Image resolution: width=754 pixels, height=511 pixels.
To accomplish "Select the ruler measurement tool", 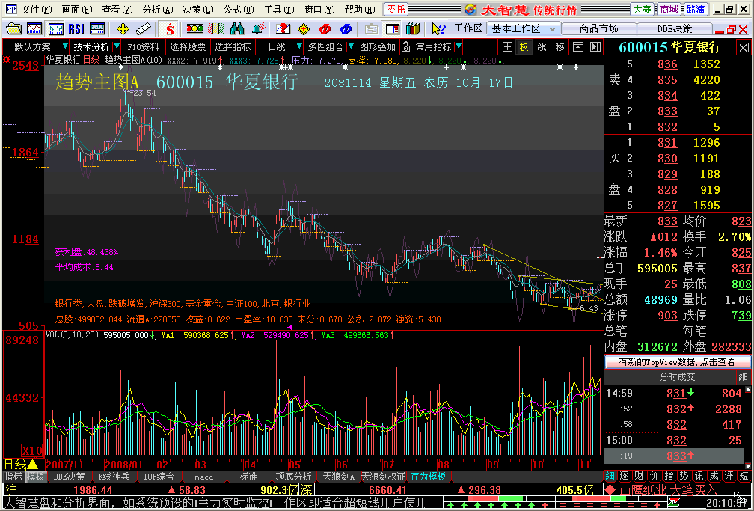I will click(144, 29).
